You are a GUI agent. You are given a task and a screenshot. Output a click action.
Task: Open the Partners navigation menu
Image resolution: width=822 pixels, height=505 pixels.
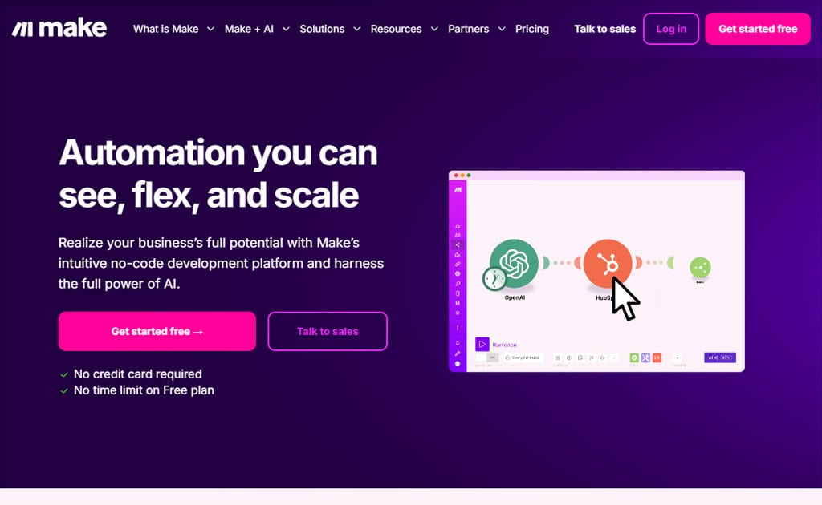[477, 29]
